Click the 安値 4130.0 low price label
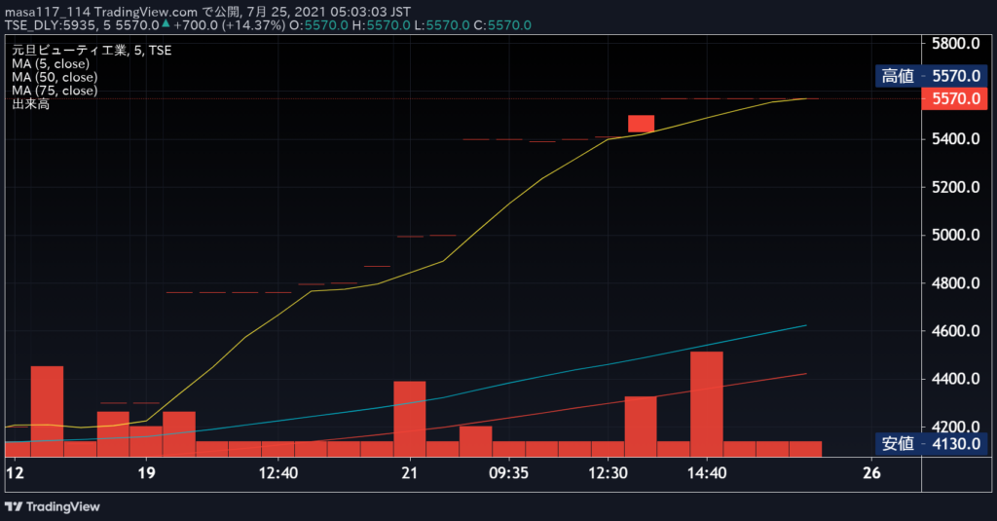 click(x=931, y=443)
